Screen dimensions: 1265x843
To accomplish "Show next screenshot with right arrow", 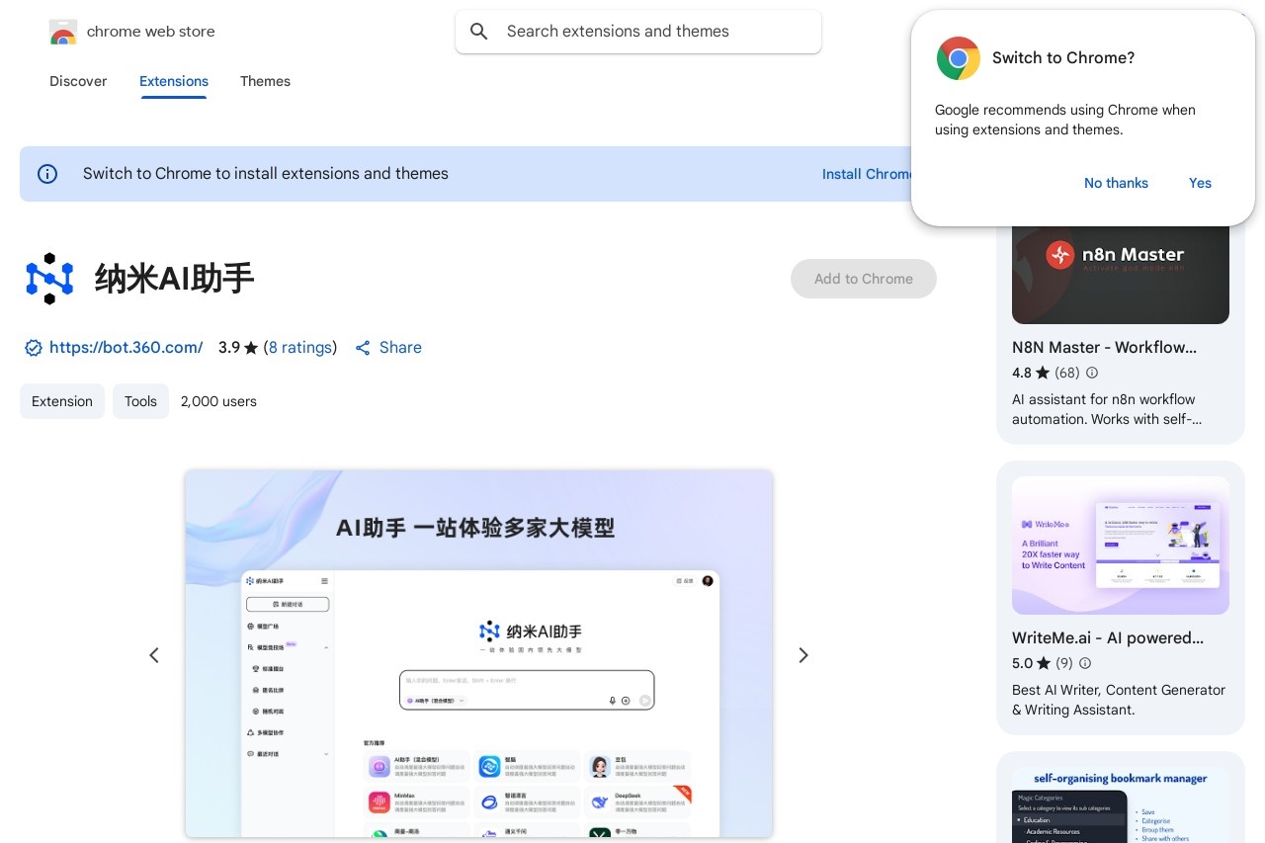I will (803, 655).
